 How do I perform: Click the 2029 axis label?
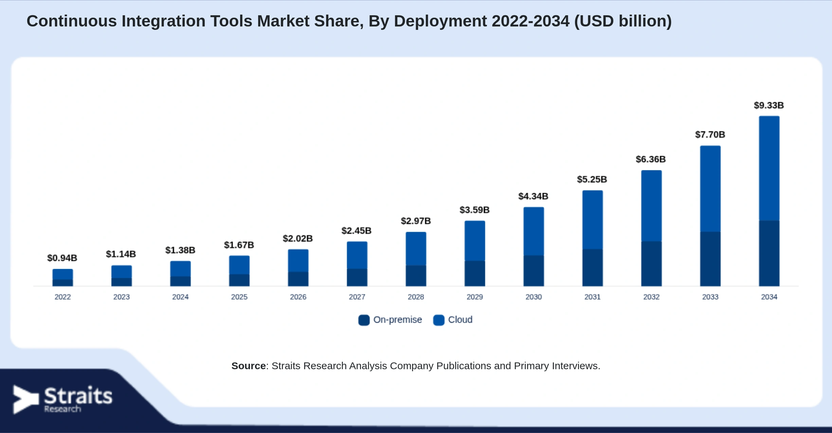(x=475, y=297)
